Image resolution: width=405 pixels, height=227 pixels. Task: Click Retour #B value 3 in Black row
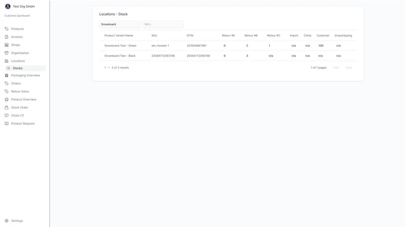[x=247, y=55]
